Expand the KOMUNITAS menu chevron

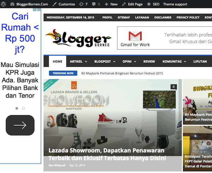[185, 62]
